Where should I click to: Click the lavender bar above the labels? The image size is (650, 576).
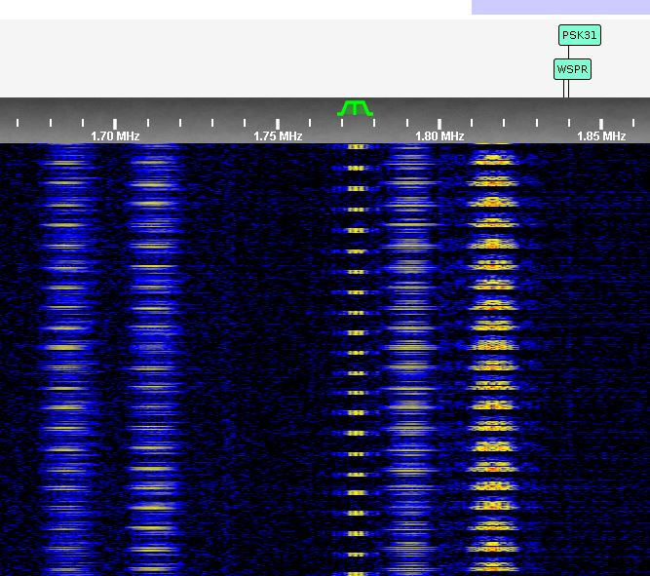561,7
